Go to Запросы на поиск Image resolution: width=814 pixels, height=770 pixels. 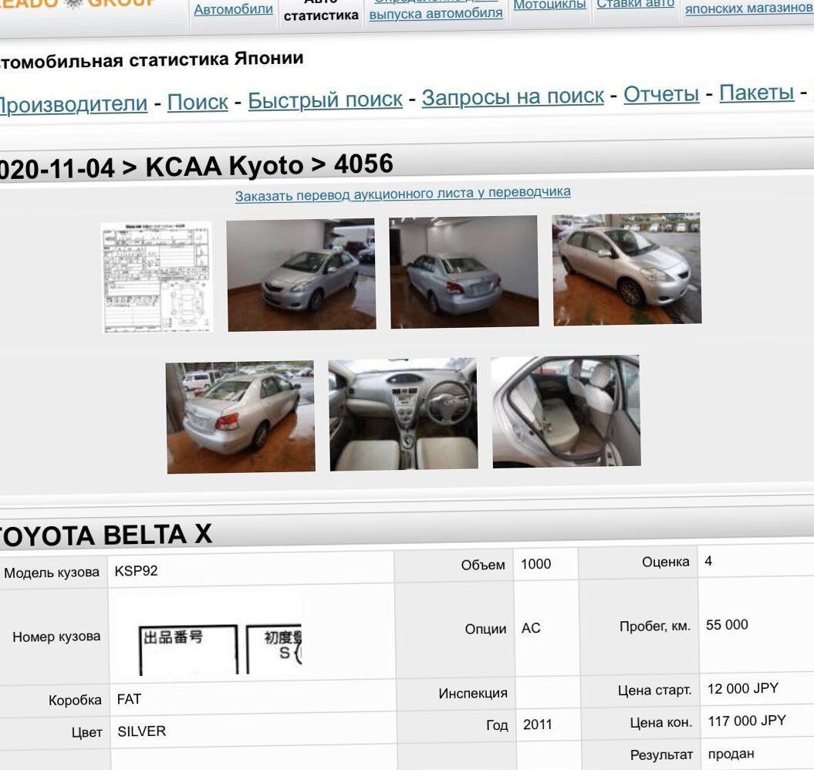tap(513, 96)
